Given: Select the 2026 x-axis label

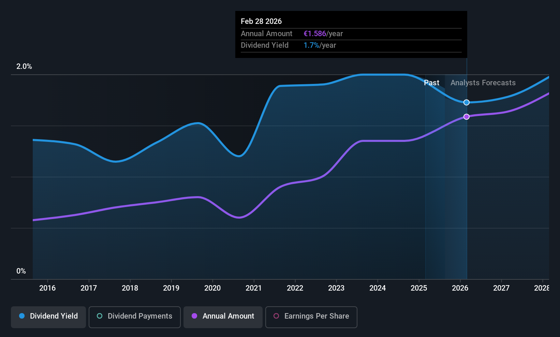Looking at the screenshot, I should (x=460, y=288).
